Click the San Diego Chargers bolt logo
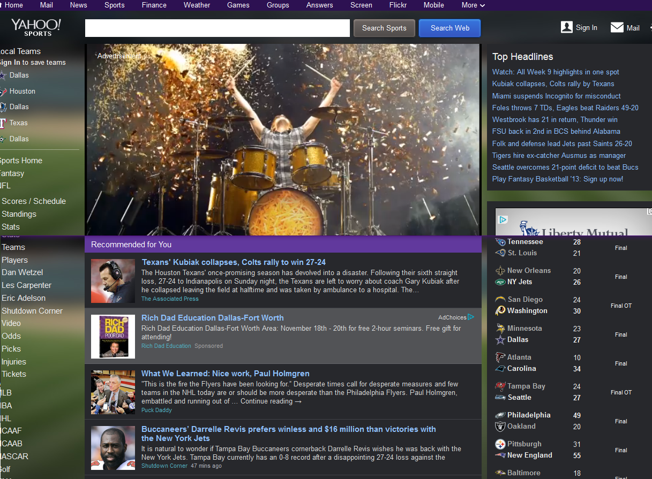 point(500,300)
